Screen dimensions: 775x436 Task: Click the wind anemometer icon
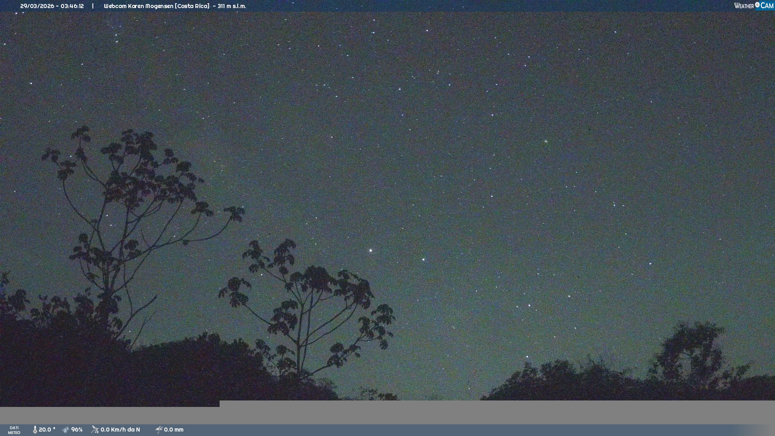pyautogui.click(x=95, y=430)
